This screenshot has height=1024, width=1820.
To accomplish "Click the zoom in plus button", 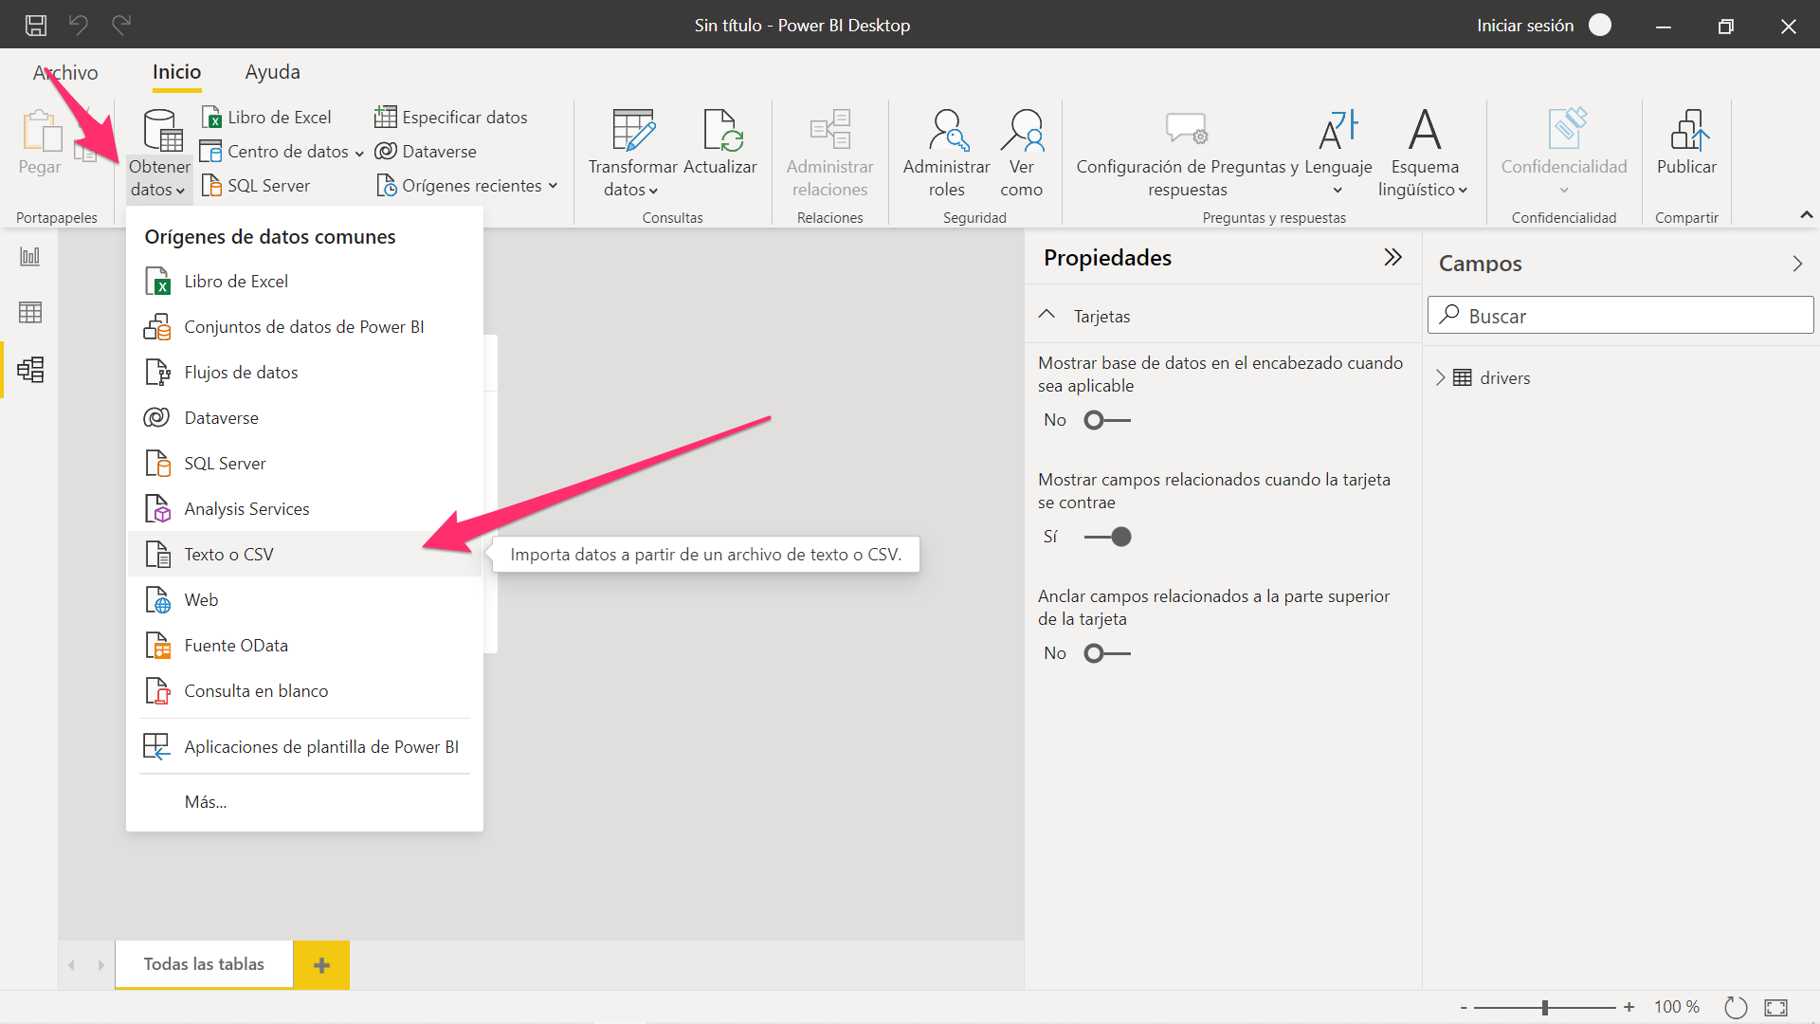I will click(x=1629, y=1008).
